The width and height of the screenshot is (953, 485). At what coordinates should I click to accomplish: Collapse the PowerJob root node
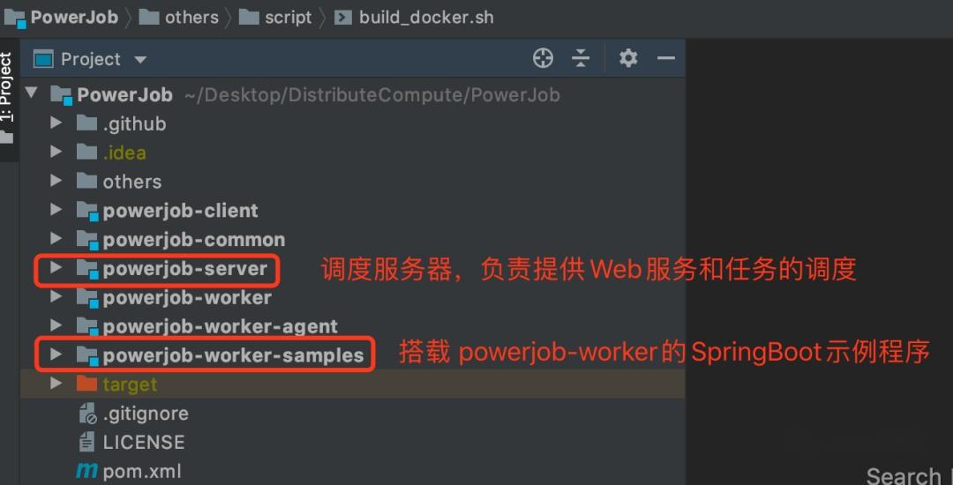point(32,93)
